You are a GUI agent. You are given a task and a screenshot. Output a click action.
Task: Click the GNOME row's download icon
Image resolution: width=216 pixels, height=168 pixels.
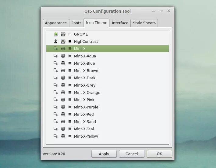click(56, 34)
